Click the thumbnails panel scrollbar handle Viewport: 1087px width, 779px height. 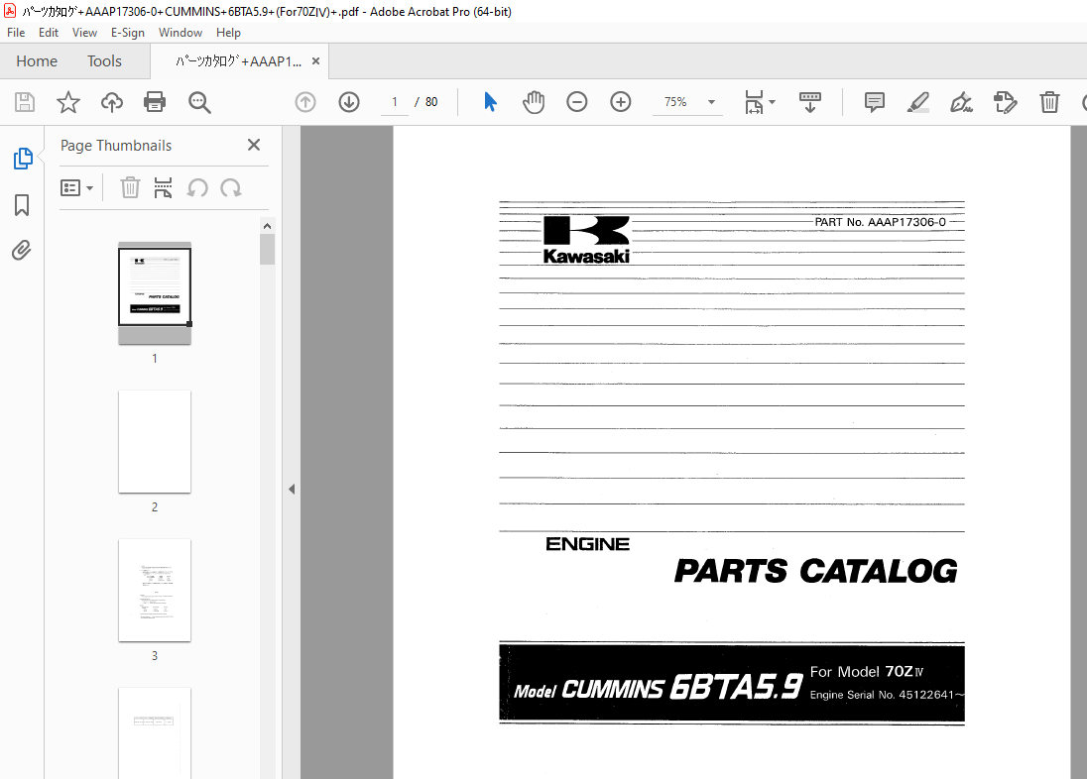pos(268,250)
